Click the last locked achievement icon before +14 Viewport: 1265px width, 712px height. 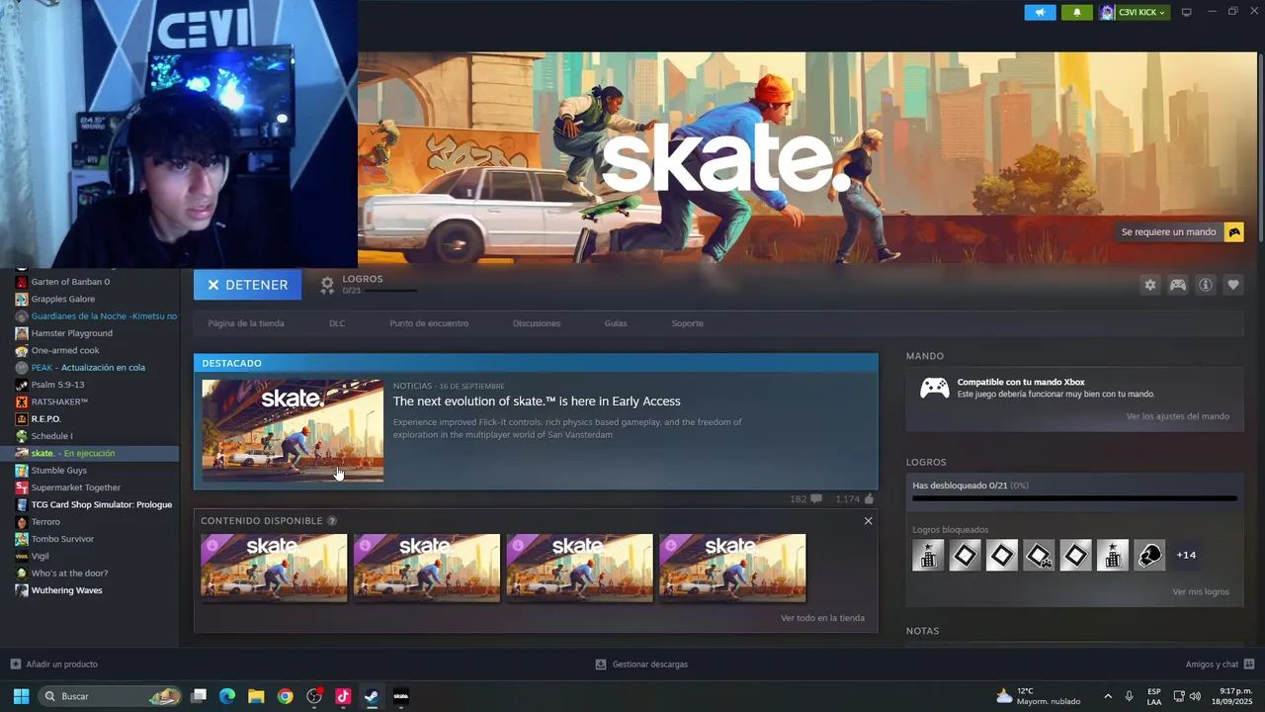[x=1149, y=556]
